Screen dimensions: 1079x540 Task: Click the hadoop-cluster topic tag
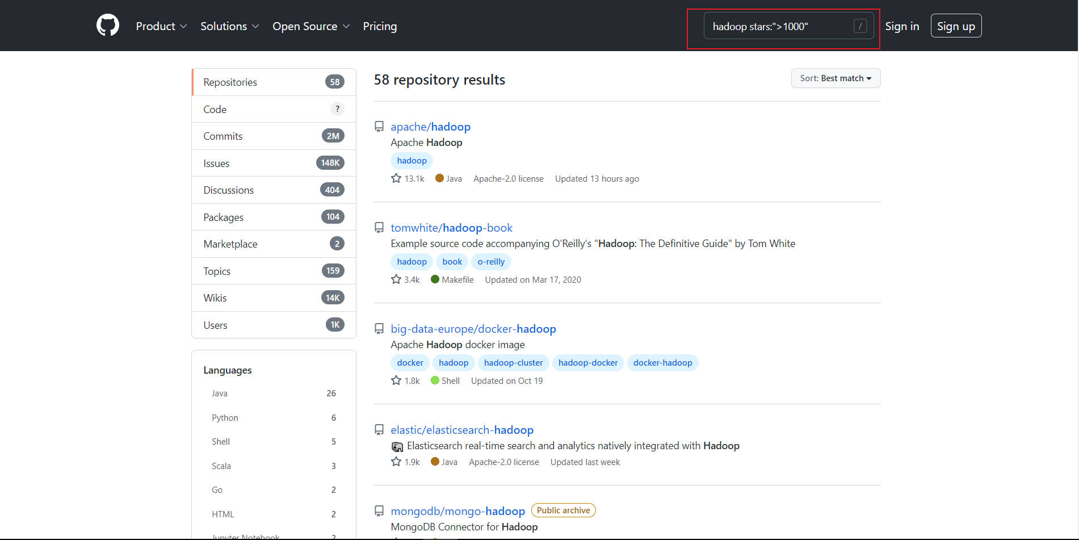click(x=513, y=363)
